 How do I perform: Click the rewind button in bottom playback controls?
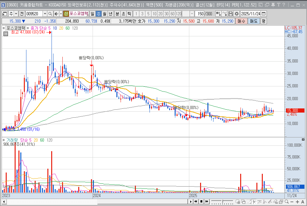click(196, 202)
